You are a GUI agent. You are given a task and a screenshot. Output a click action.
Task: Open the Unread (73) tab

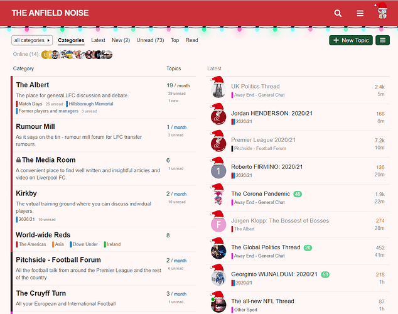tap(150, 40)
